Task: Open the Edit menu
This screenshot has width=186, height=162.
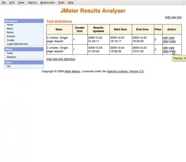Action: [x=12, y=2]
